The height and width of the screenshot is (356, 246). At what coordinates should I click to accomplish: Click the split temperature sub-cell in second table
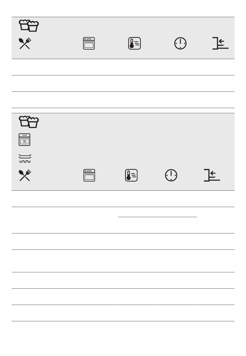tap(138, 225)
